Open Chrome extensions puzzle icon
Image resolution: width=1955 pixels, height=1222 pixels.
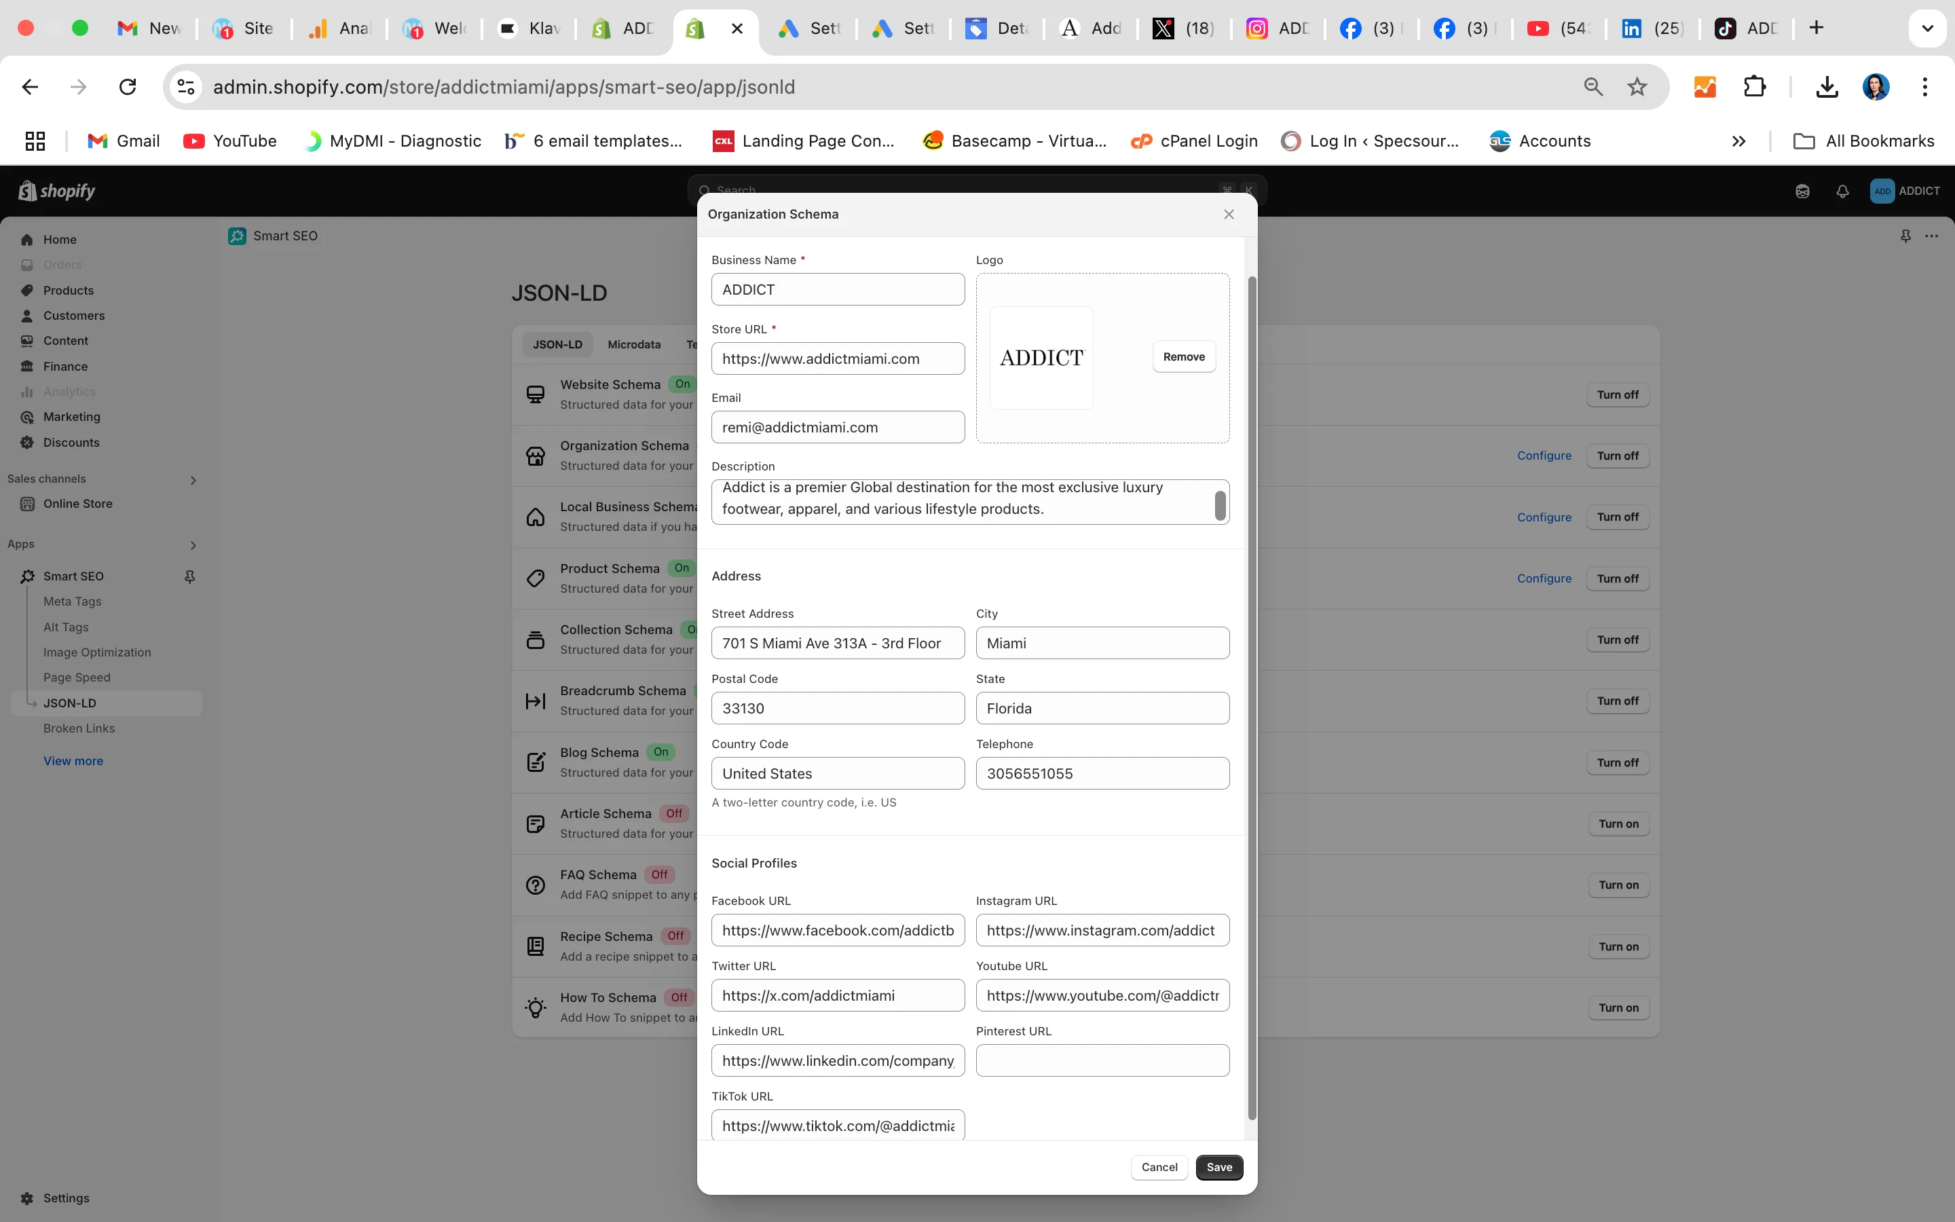coord(1754,86)
